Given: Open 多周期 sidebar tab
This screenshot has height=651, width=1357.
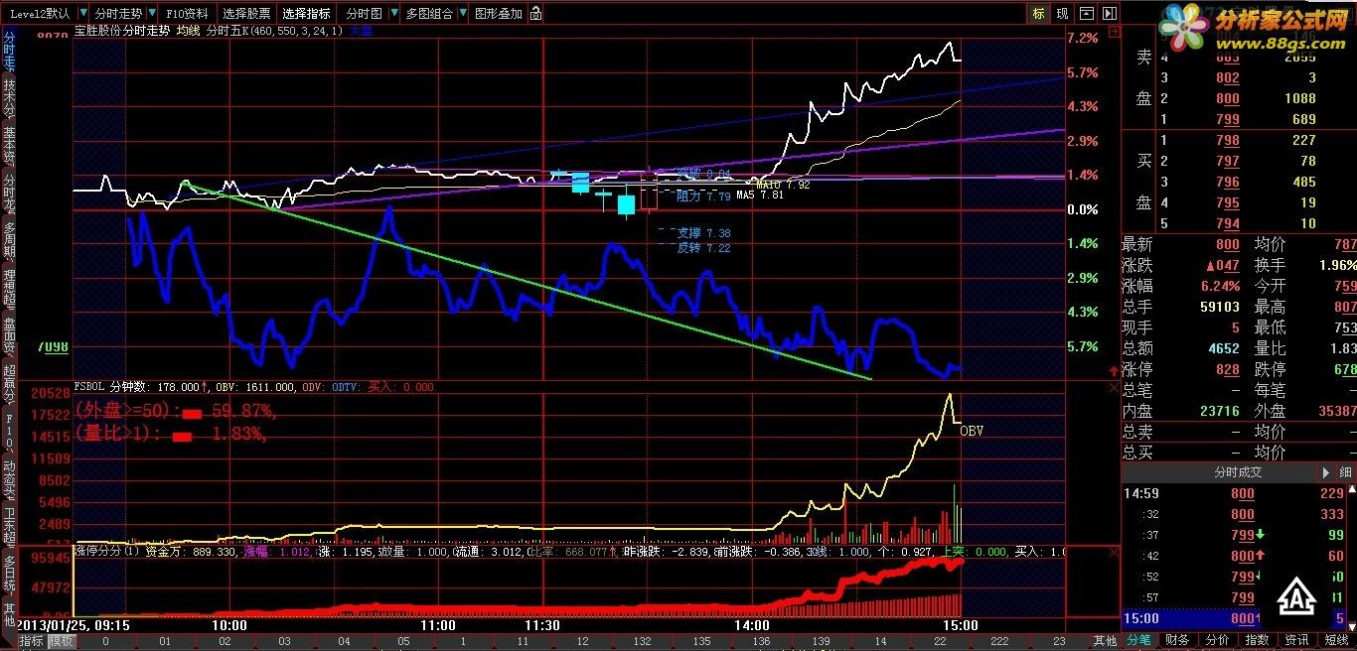Looking at the screenshot, I should click(x=9, y=241).
